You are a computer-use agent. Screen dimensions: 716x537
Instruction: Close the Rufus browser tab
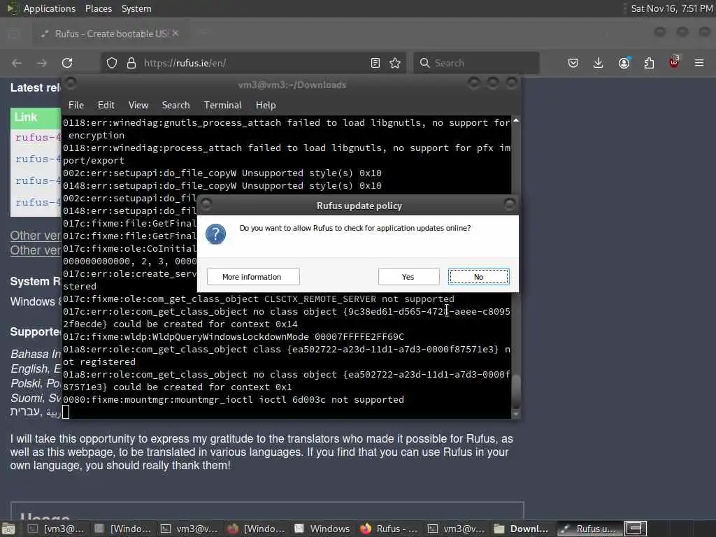[x=176, y=34]
